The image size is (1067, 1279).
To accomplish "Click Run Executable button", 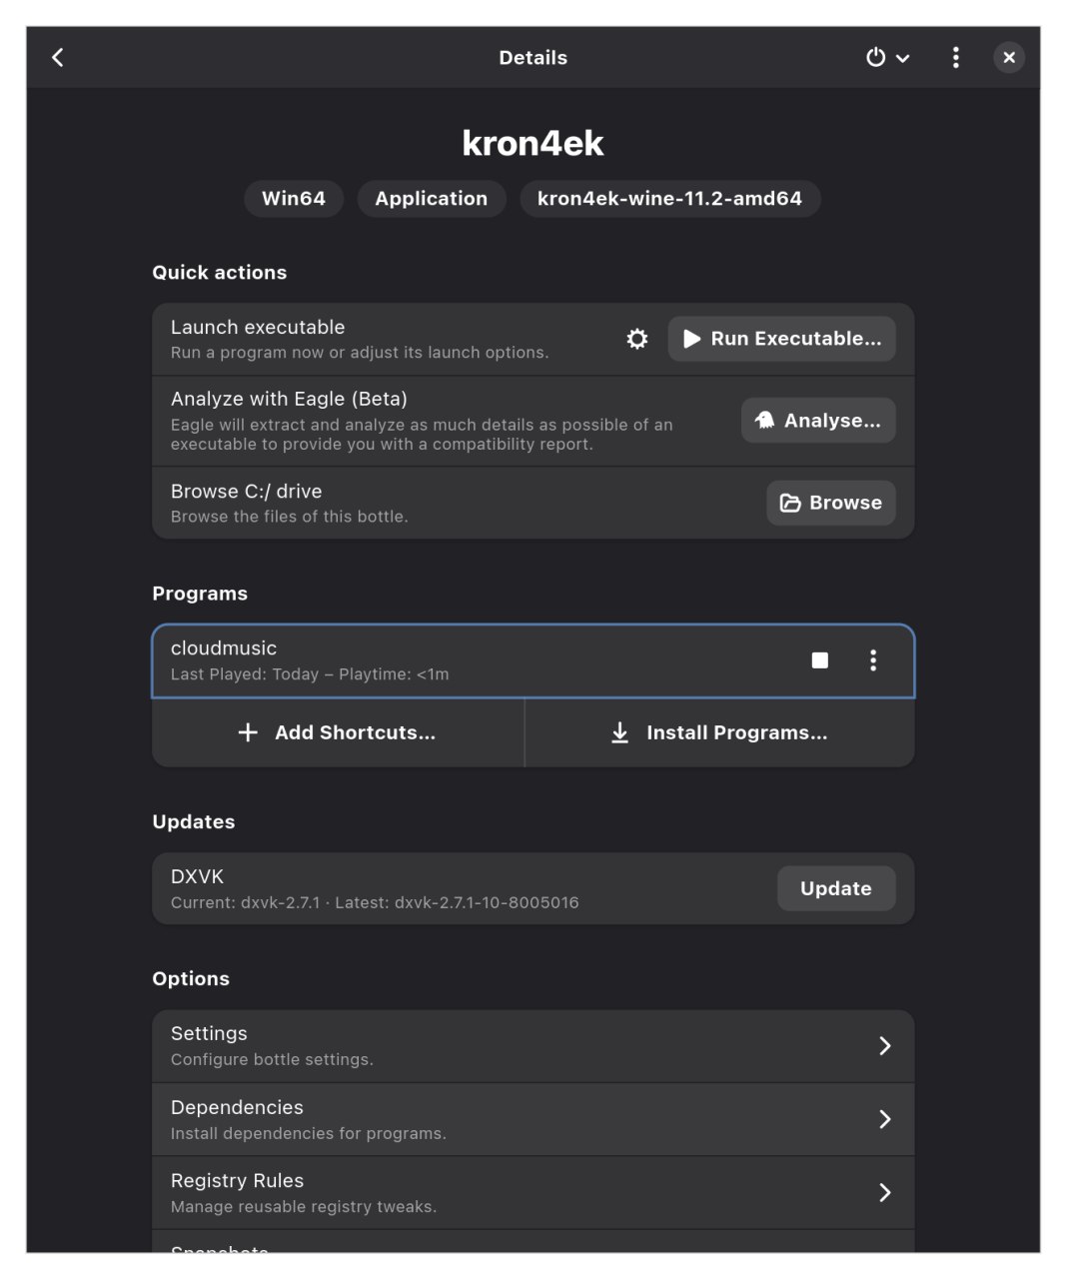I will [781, 340].
